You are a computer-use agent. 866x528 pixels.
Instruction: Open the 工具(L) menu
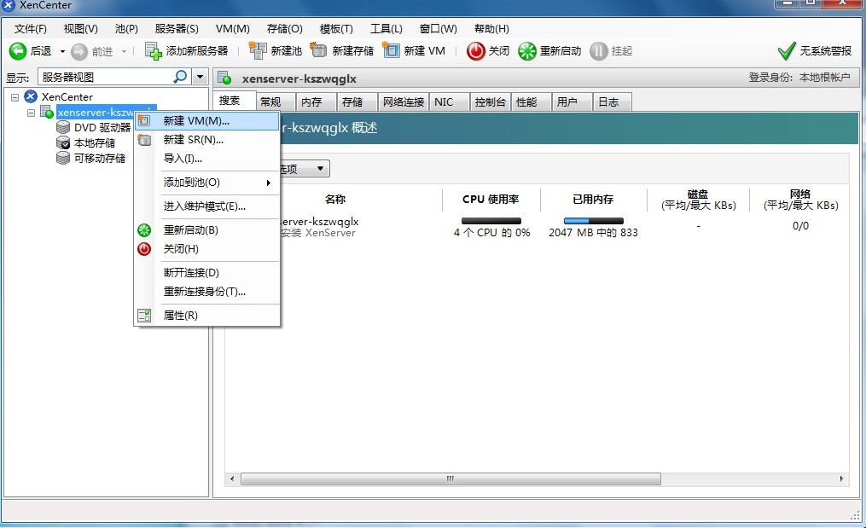tap(386, 29)
